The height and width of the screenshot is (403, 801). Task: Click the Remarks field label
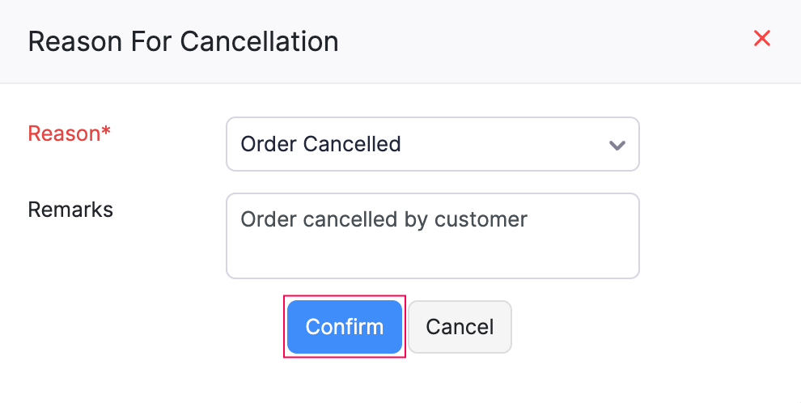click(70, 210)
